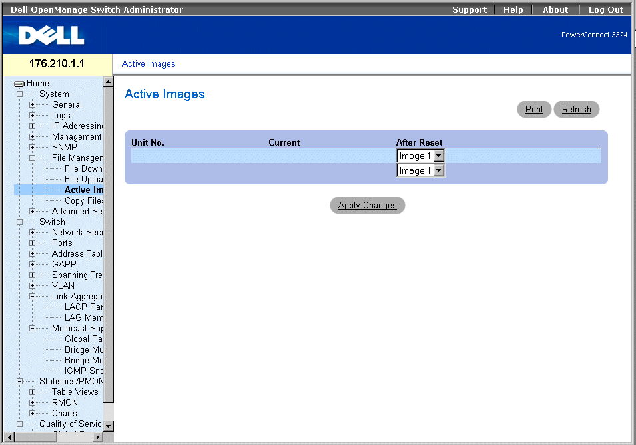Click the Current column header
Image resolution: width=636 pixels, height=445 pixels.
click(284, 142)
